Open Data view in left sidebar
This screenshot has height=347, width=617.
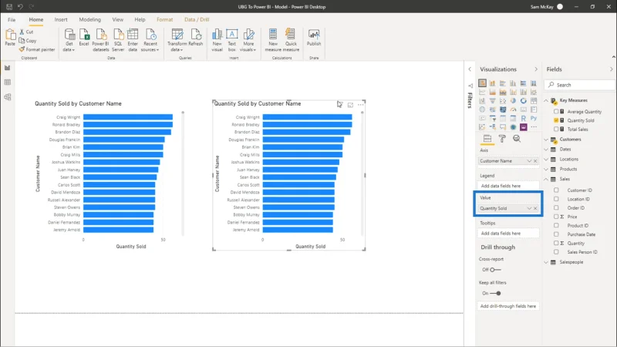(8, 83)
